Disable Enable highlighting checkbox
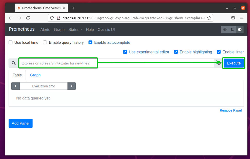The height and width of the screenshot is (159, 250). [x=176, y=52]
